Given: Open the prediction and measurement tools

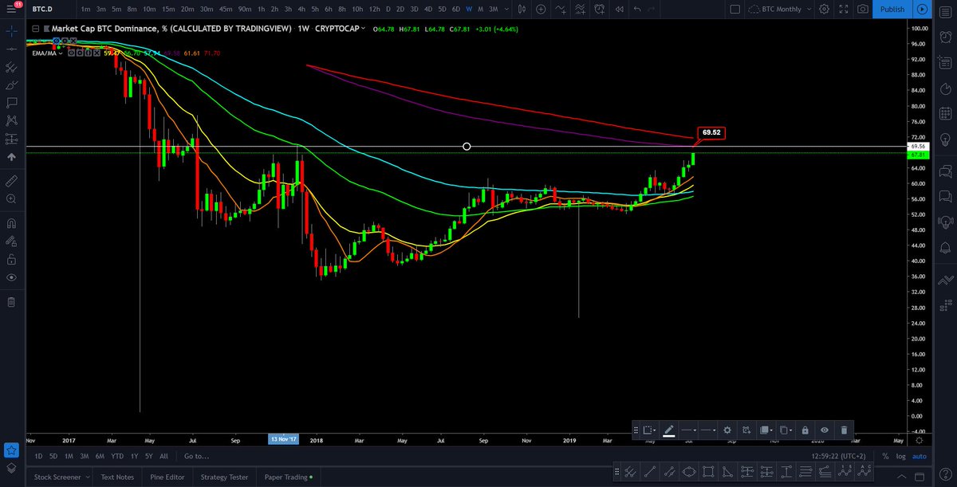Looking at the screenshot, I should pos(11,139).
